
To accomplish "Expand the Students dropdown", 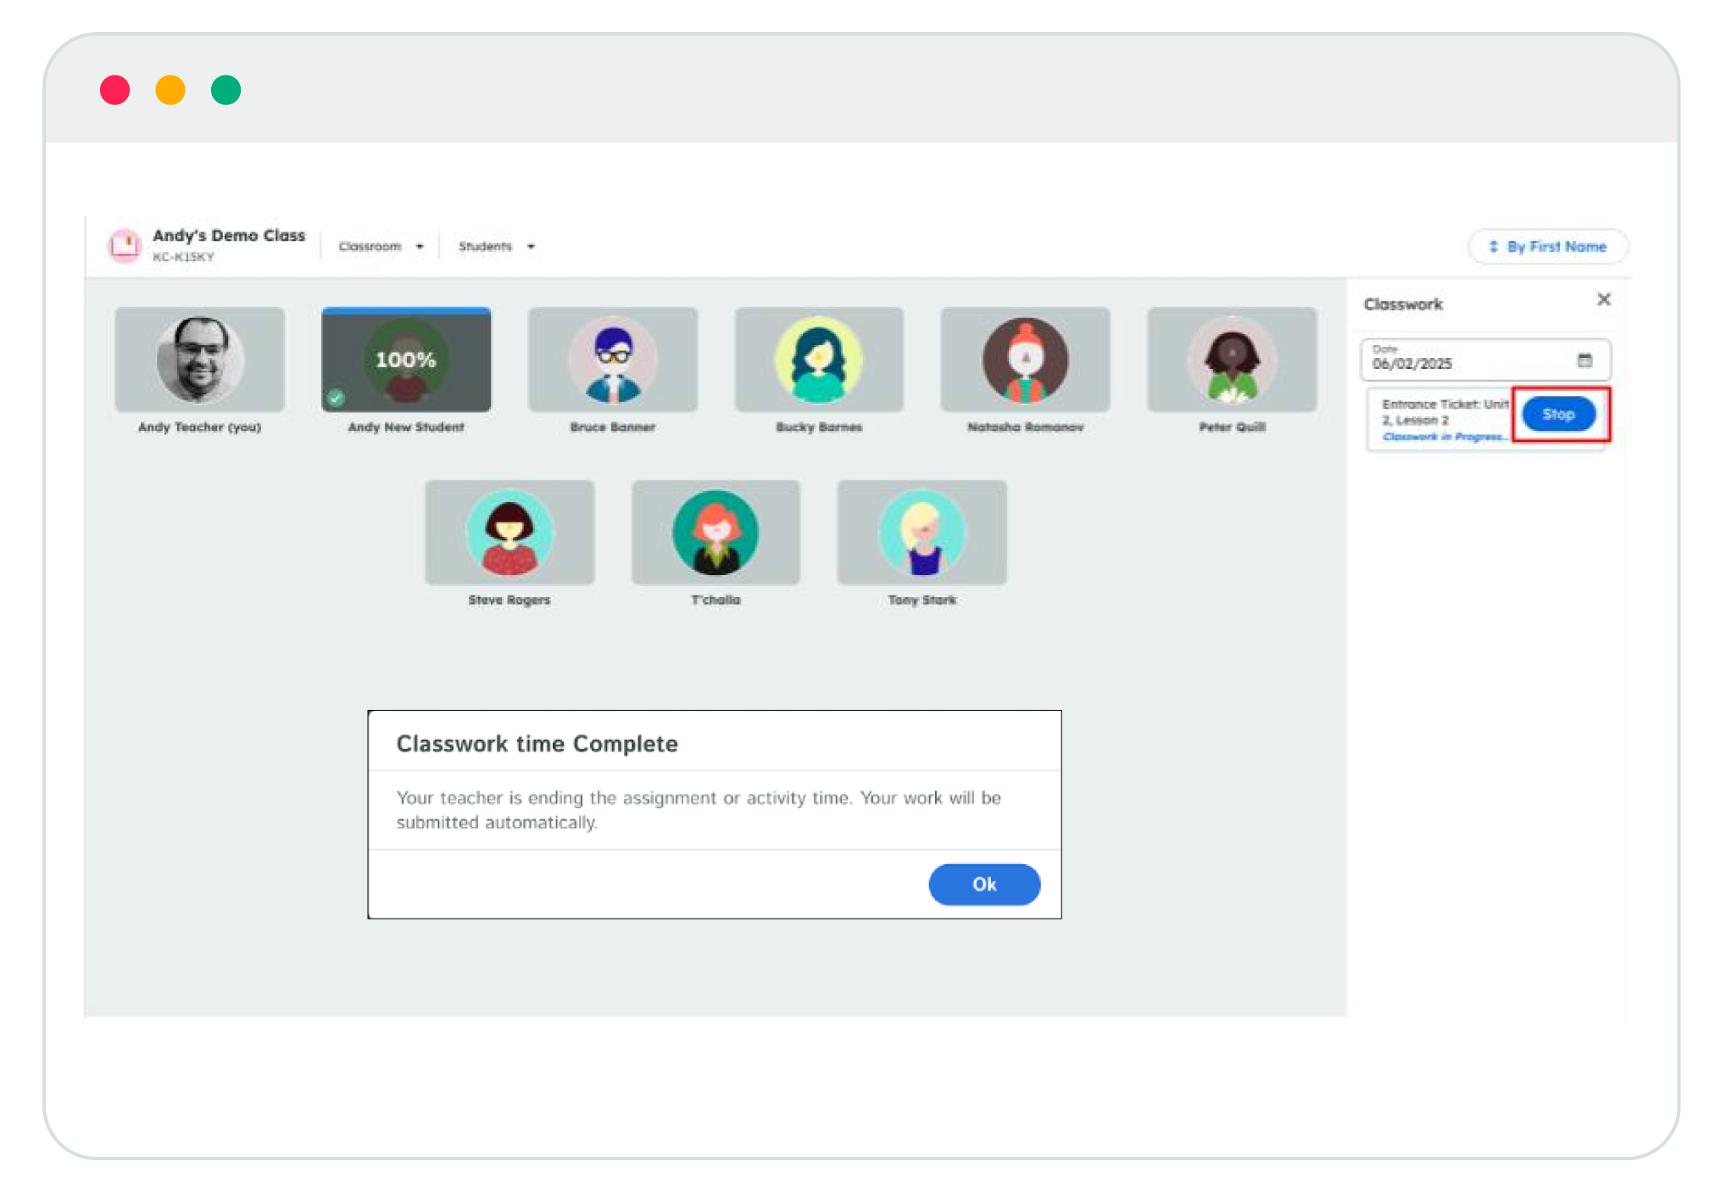I will click(496, 247).
